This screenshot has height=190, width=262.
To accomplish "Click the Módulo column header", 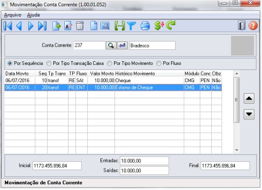I will 192,74.
